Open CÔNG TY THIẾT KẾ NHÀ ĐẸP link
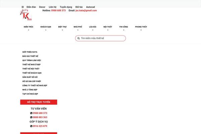 35,85
